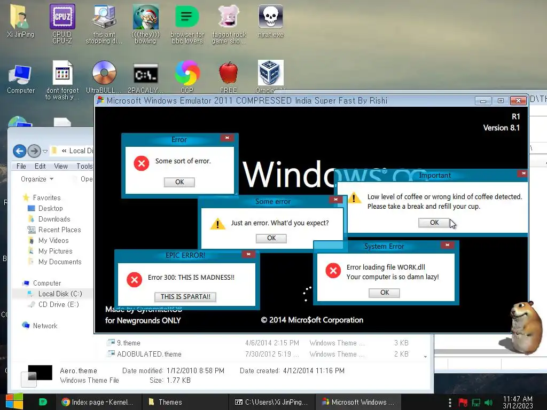Viewport: 547px width, 410px height.
Task: Click the Aero.theme preview thumbnail
Action: 37,376
